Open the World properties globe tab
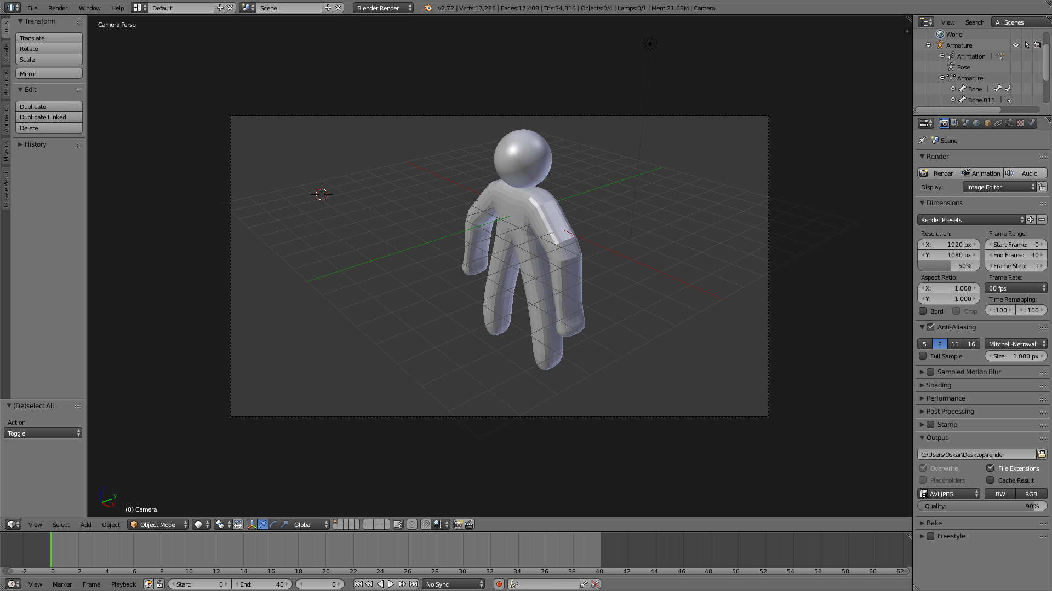The width and height of the screenshot is (1052, 591). click(976, 123)
